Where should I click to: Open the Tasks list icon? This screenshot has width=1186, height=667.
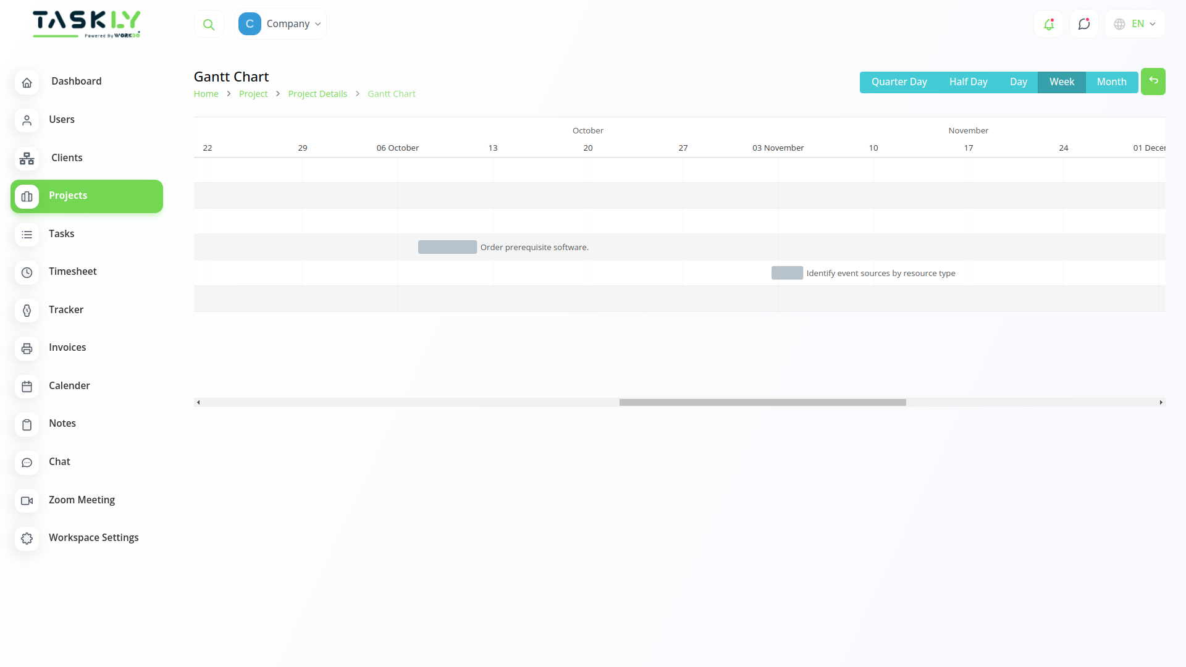click(x=27, y=235)
